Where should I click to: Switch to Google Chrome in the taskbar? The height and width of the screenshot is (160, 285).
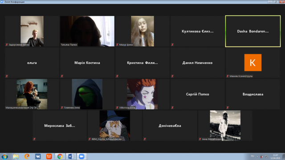click(60, 156)
